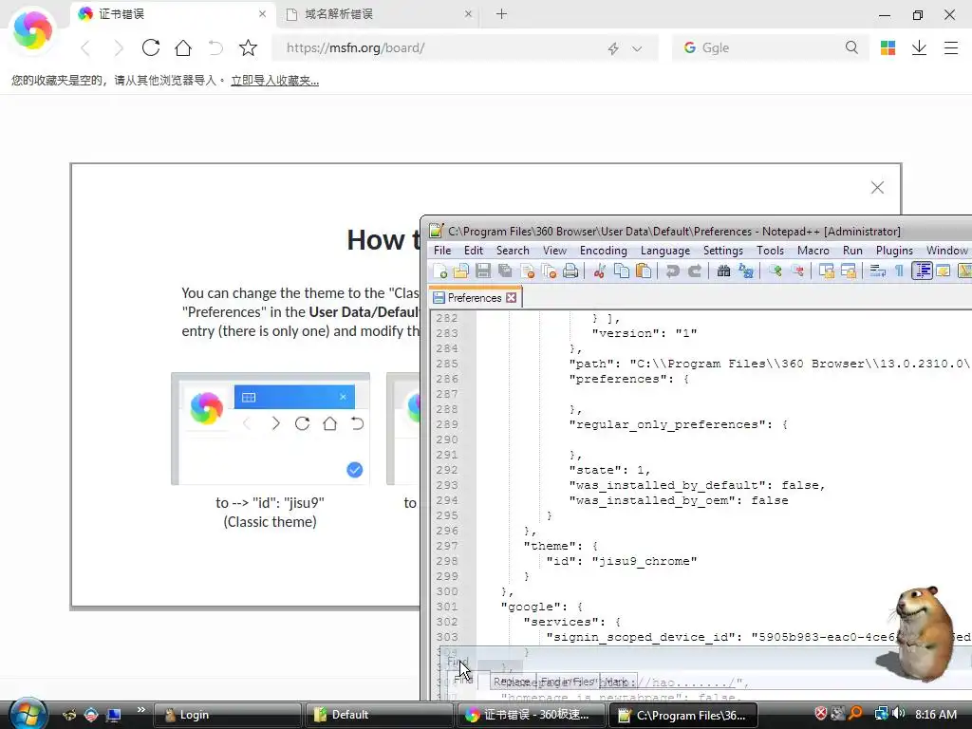Open the Settings menu
The width and height of the screenshot is (972, 729).
722,251
